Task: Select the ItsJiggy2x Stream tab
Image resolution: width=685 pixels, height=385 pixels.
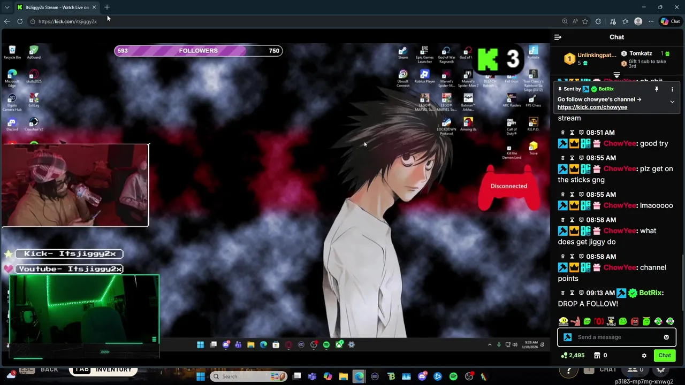Action: 56,7
